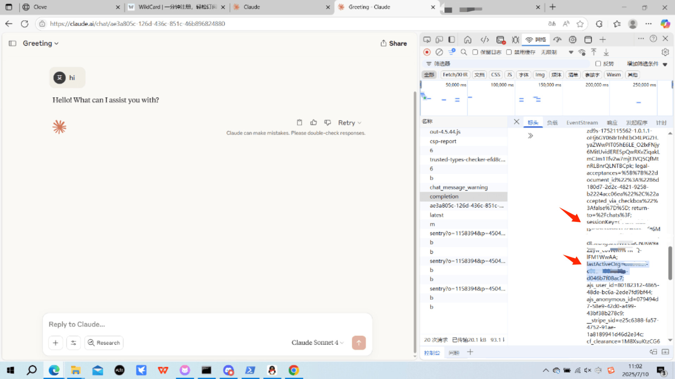Open search in the network panel
675x379 pixels.
(464, 52)
